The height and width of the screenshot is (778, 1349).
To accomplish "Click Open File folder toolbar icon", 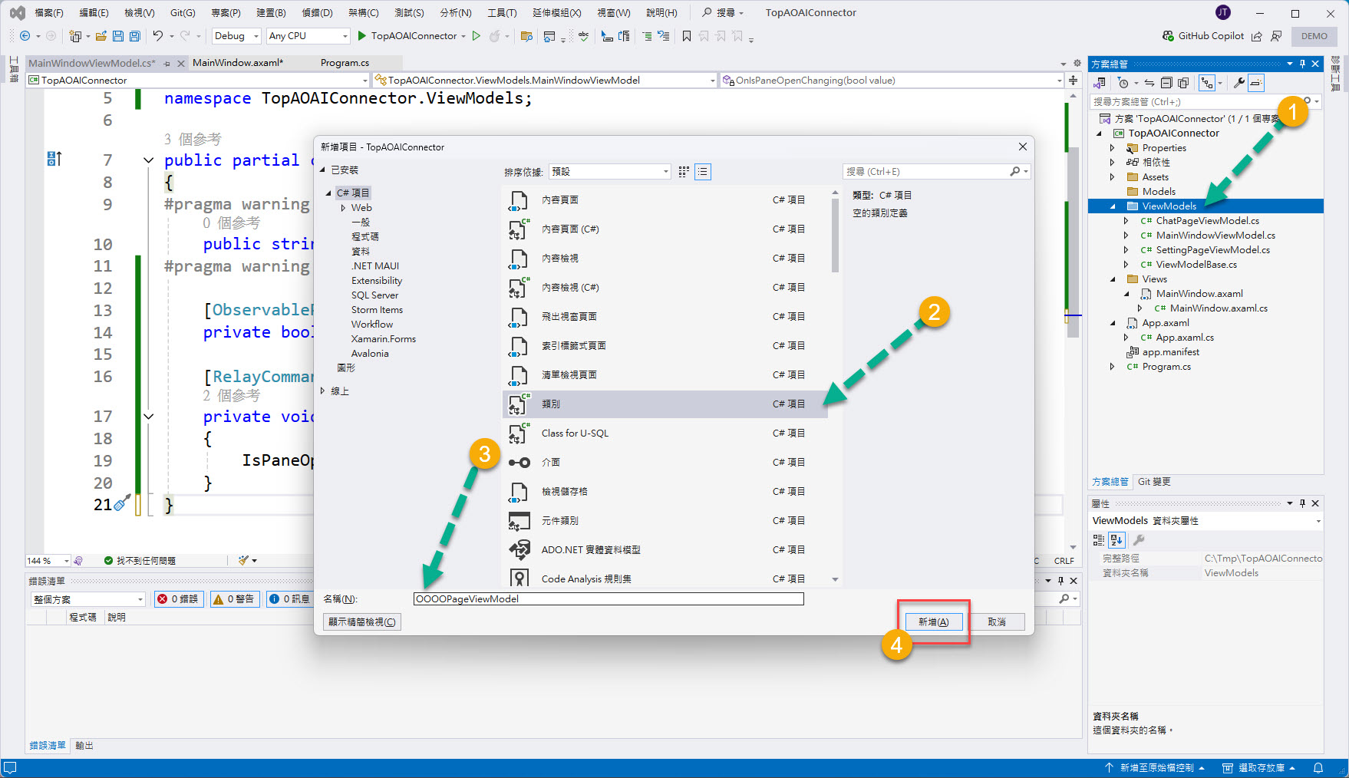I will pos(101,36).
